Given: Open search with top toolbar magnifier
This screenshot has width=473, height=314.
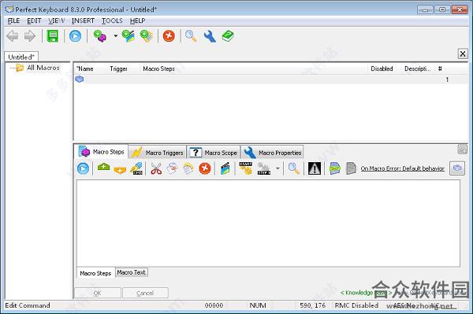Looking at the screenshot, I should click(191, 36).
